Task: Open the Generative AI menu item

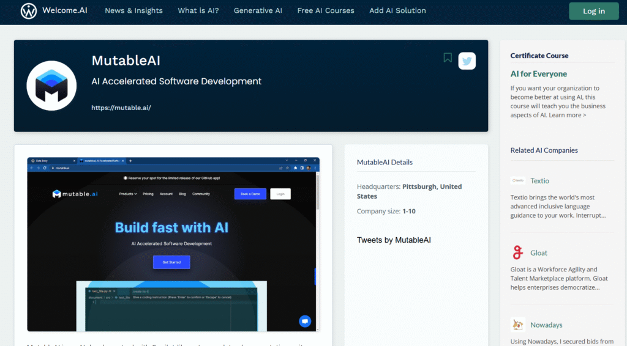Action: tap(258, 11)
